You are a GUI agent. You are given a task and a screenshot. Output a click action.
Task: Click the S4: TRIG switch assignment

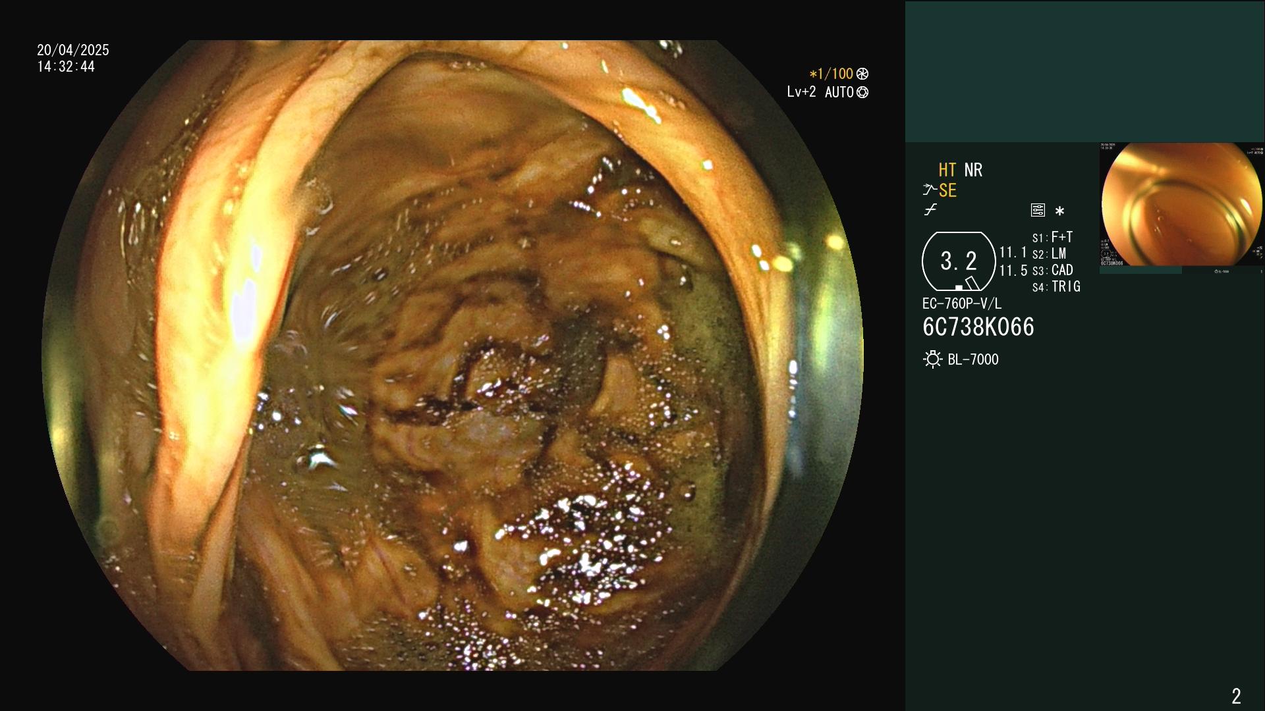click(1057, 286)
